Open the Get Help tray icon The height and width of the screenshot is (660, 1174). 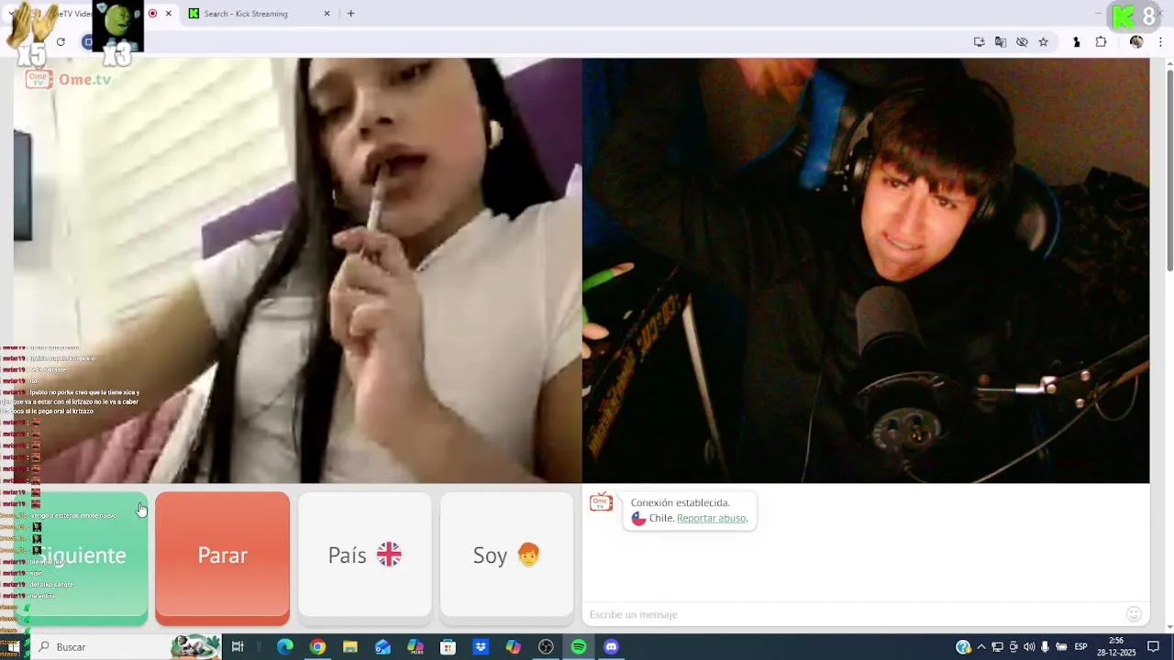pyautogui.click(x=963, y=647)
